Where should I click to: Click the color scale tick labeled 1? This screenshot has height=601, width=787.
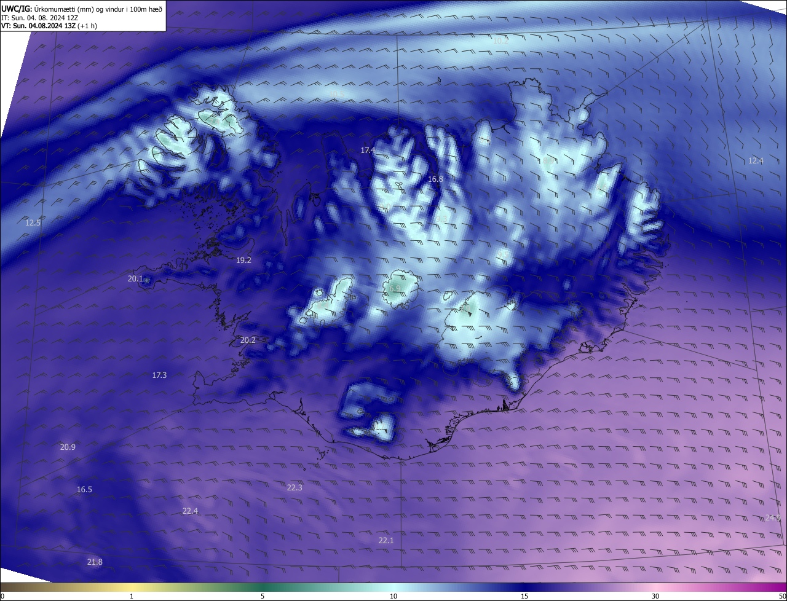[132, 596]
